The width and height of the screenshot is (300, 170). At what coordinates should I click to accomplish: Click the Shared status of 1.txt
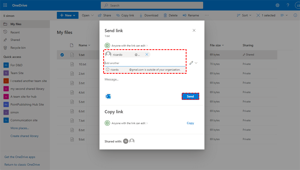point(248,55)
